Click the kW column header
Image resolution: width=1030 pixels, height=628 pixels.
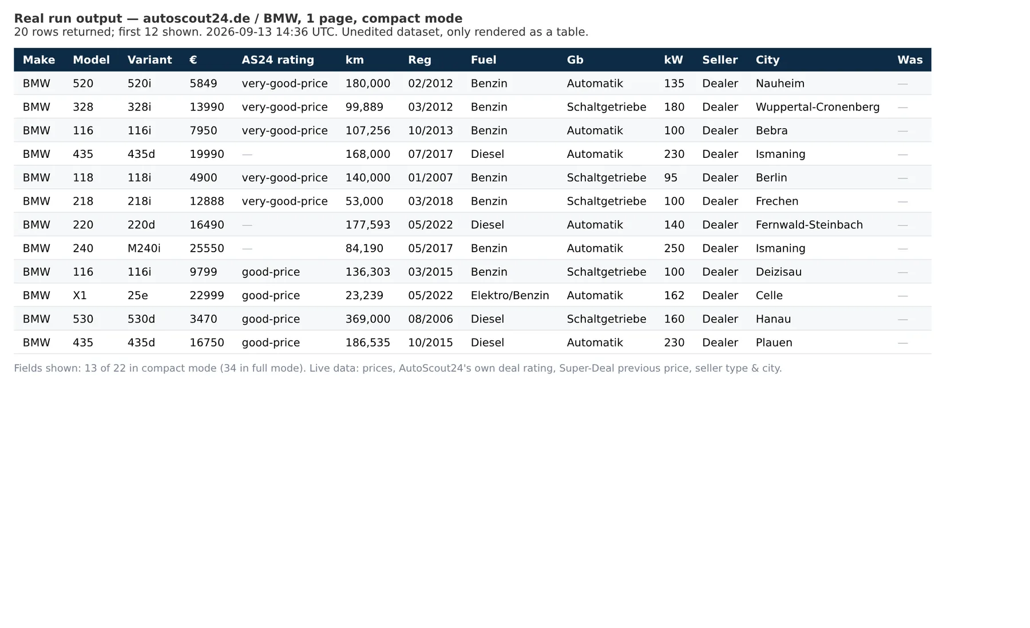pyautogui.click(x=674, y=60)
